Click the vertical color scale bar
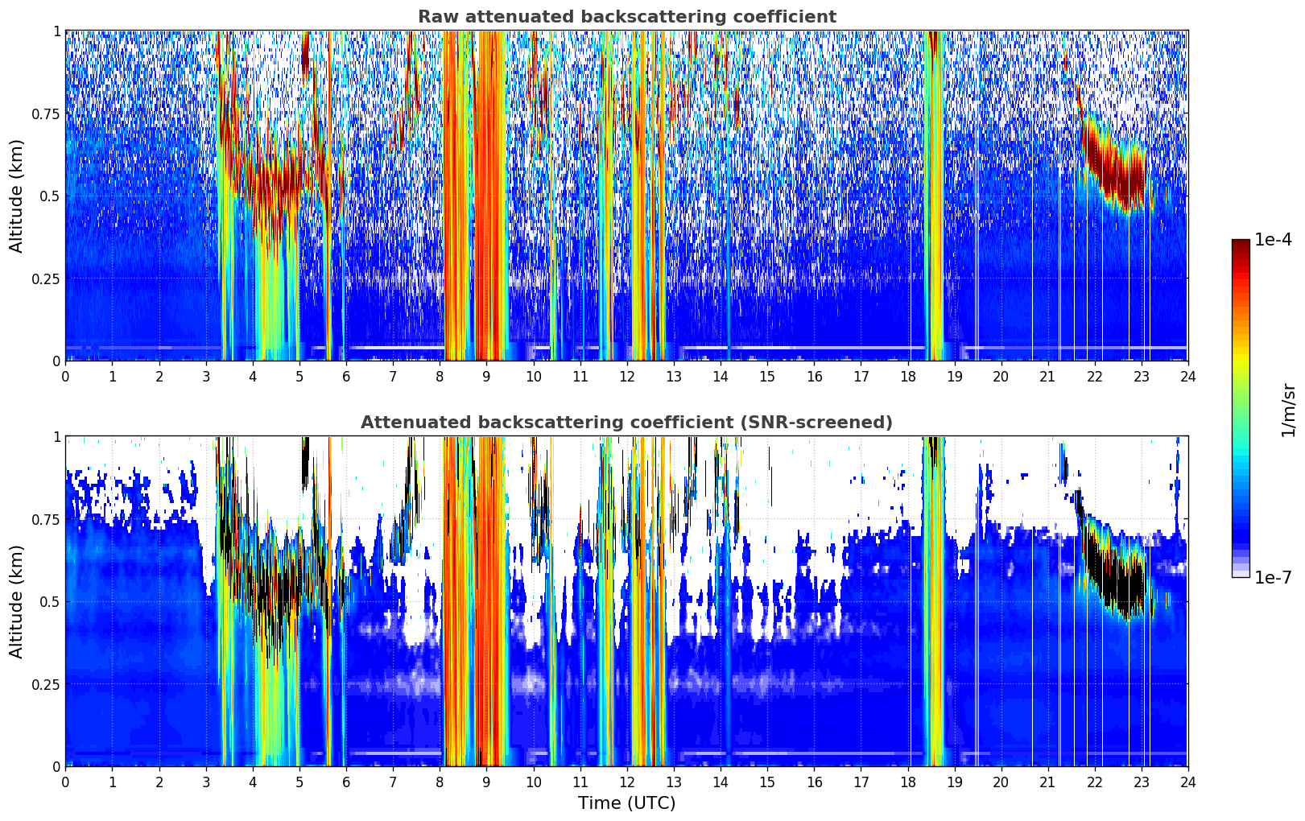The image size is (1305, 821). click(x=1241, y=409)
